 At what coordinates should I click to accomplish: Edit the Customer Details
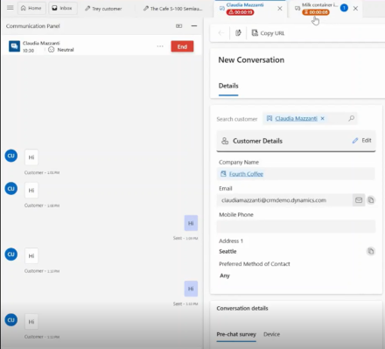(x=362, y=141)
